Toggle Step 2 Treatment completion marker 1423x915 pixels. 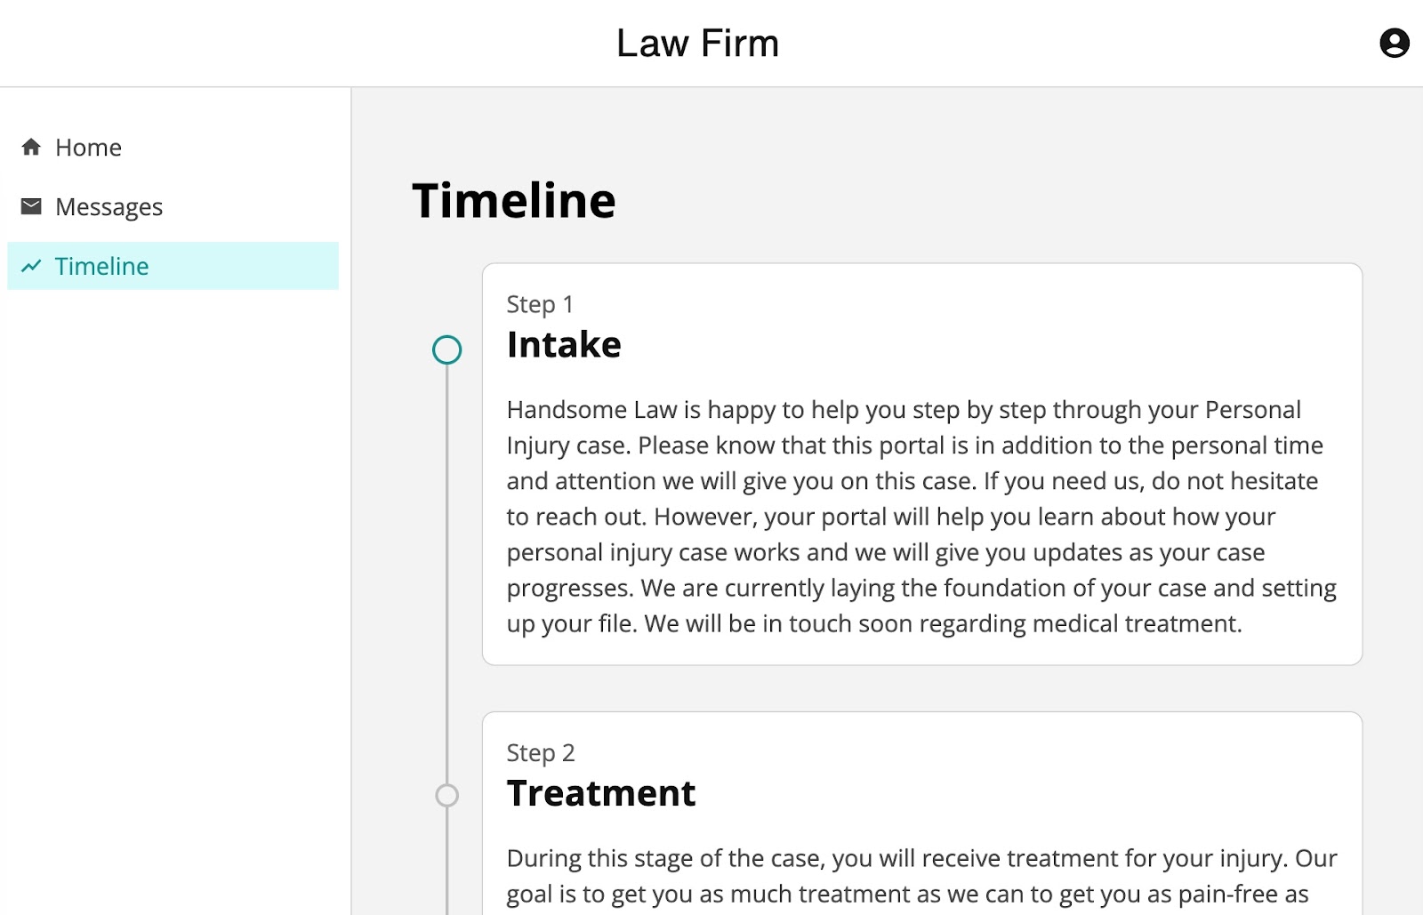click(x=446, y=796)
